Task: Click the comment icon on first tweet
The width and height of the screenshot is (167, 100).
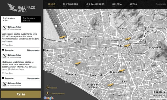Action: 3,50
